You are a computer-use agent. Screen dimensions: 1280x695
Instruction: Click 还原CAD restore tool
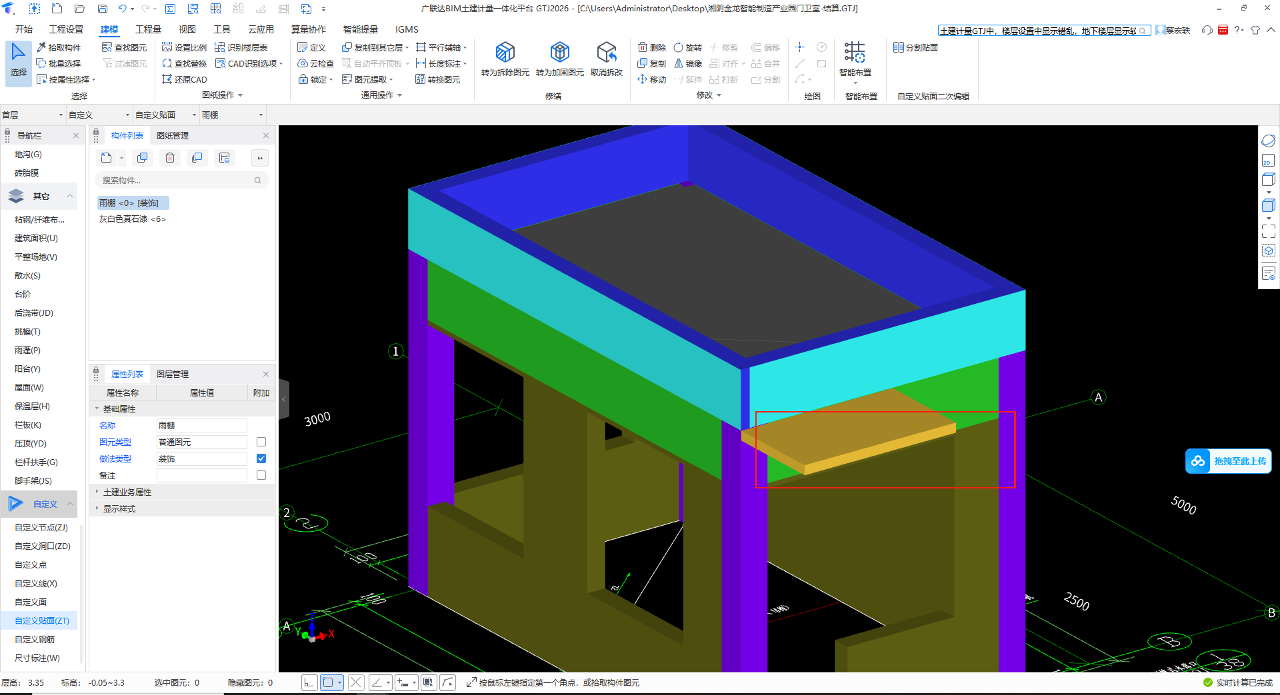[x=184, y=79]
